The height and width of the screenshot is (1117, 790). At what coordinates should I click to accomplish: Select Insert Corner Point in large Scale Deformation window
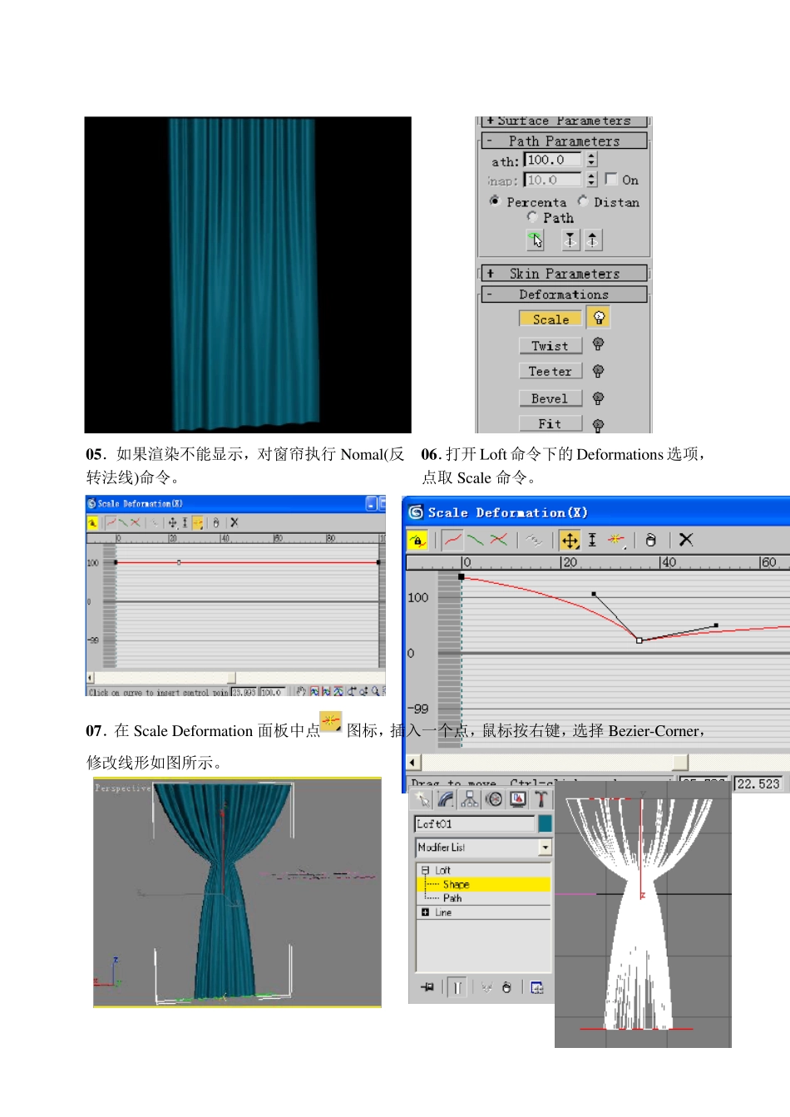tap(615, 541)
